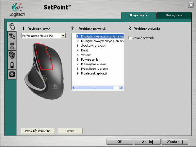
Task: Cancel with the Anuluj button
Action: click(x=147, y=142)
